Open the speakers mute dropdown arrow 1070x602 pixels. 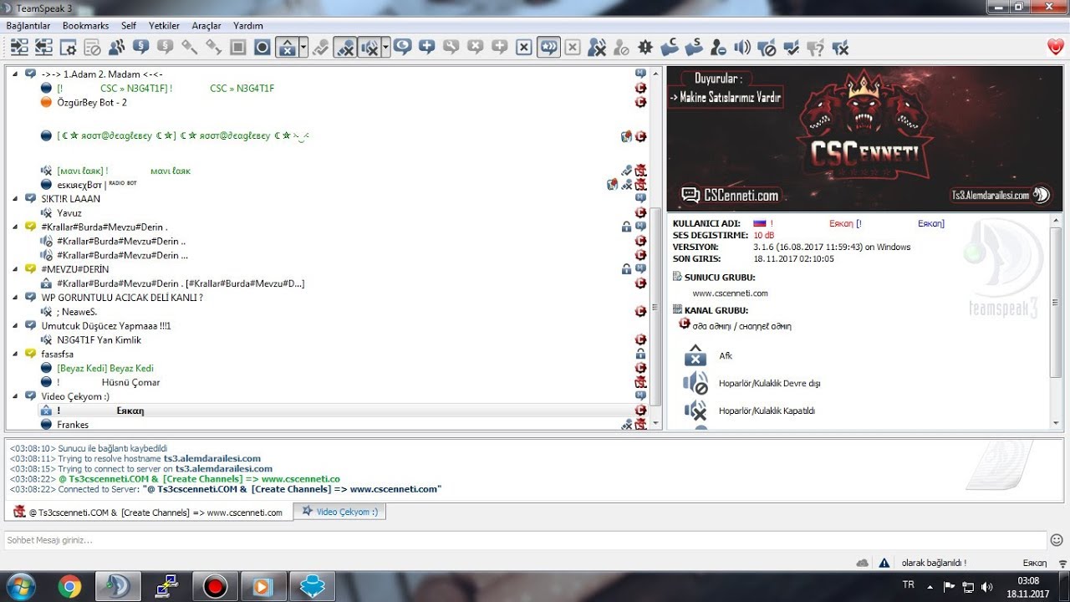point(385,48)
